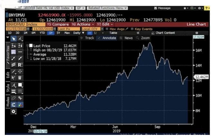
Task: Choose the dollar change measure tool
Action: coord(20,45)
